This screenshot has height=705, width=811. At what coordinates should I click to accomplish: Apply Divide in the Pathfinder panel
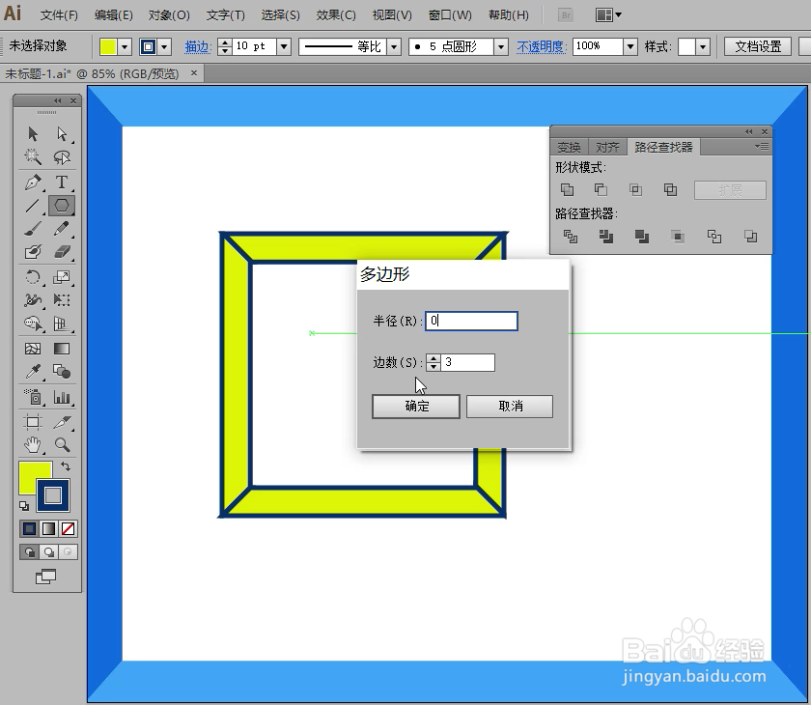pos(572,238)
